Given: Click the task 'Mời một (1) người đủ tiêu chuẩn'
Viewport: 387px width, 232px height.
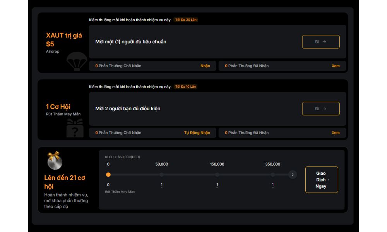Looking at the screenshot, I should 131,42.
